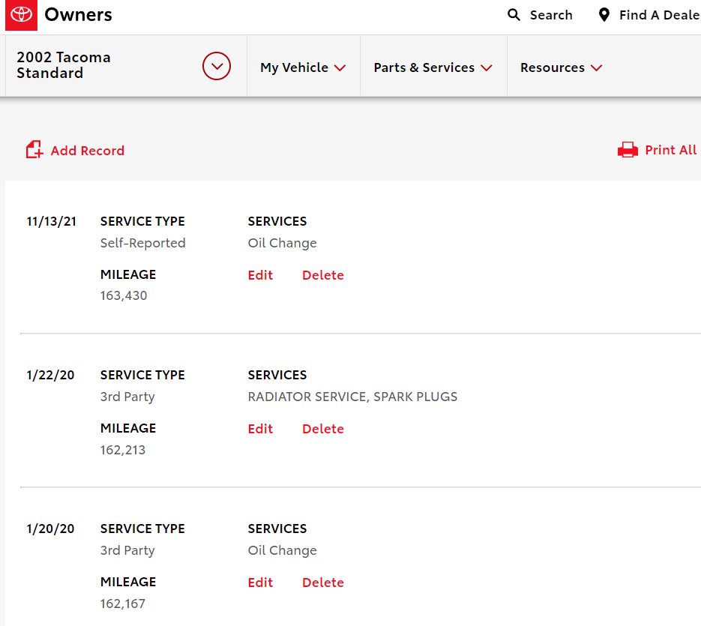Expand the My Vehicle menu chevron
This screenshot has height=626, width=701.
340,68
